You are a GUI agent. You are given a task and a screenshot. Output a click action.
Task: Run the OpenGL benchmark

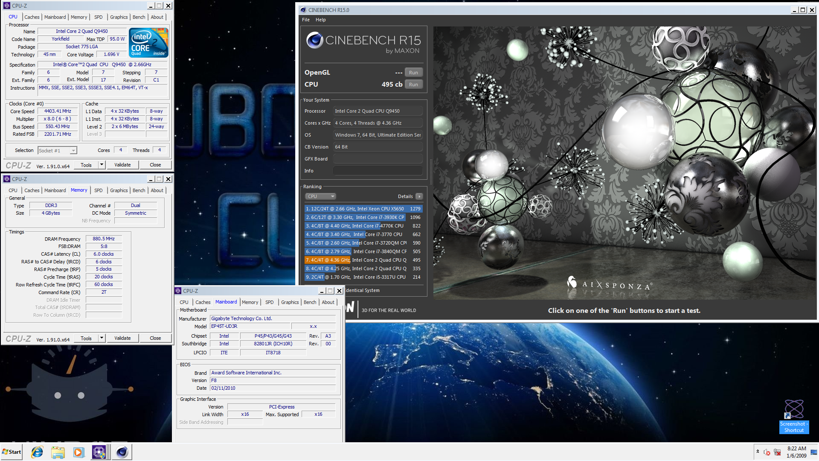(x=413, y=73)
